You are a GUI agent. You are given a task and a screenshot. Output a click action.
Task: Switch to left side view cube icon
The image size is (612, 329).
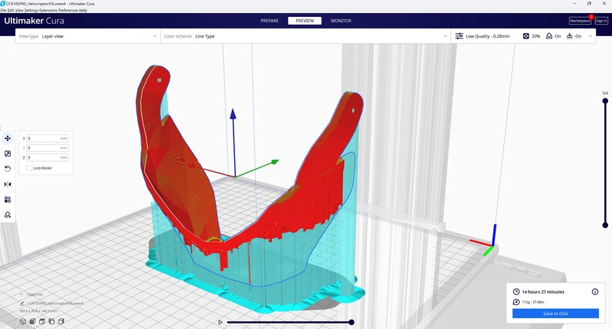coord(52,321)
